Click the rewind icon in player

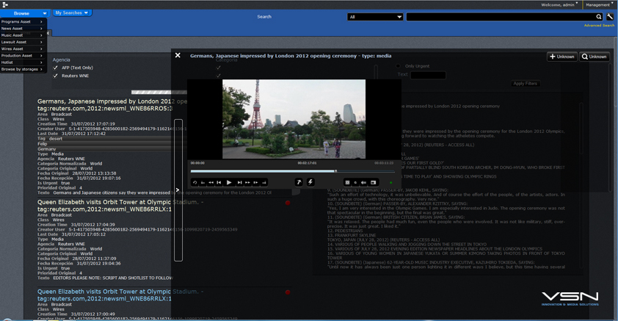211,182
